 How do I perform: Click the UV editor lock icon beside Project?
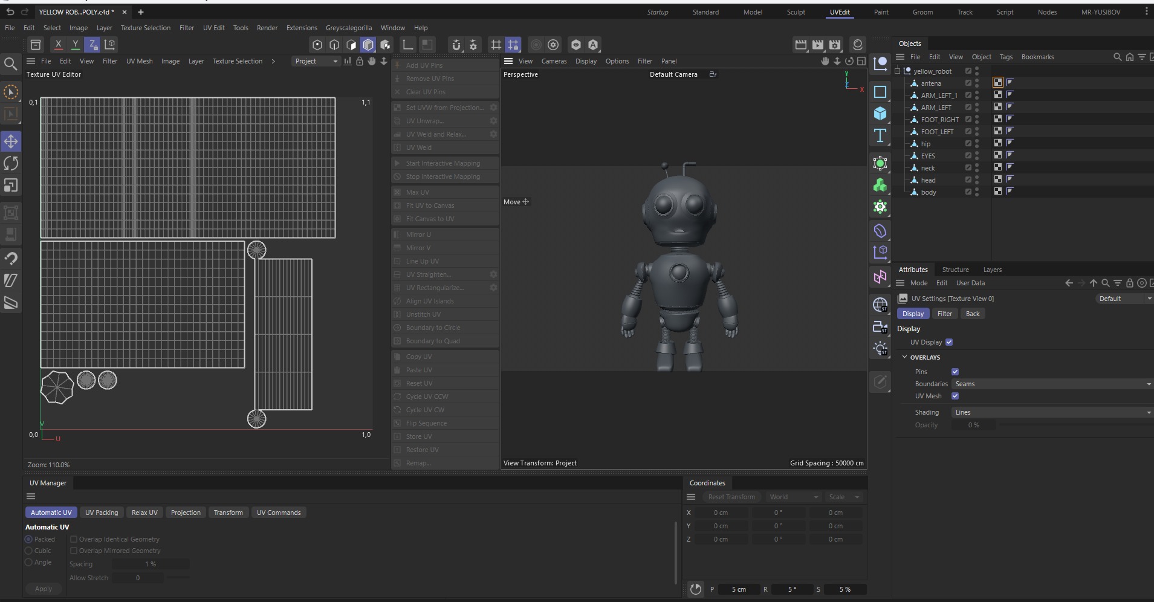pyautogui.click(x=360, y=61)
